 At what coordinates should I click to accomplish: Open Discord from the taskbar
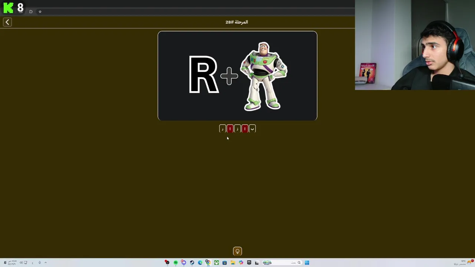point(184,263)
